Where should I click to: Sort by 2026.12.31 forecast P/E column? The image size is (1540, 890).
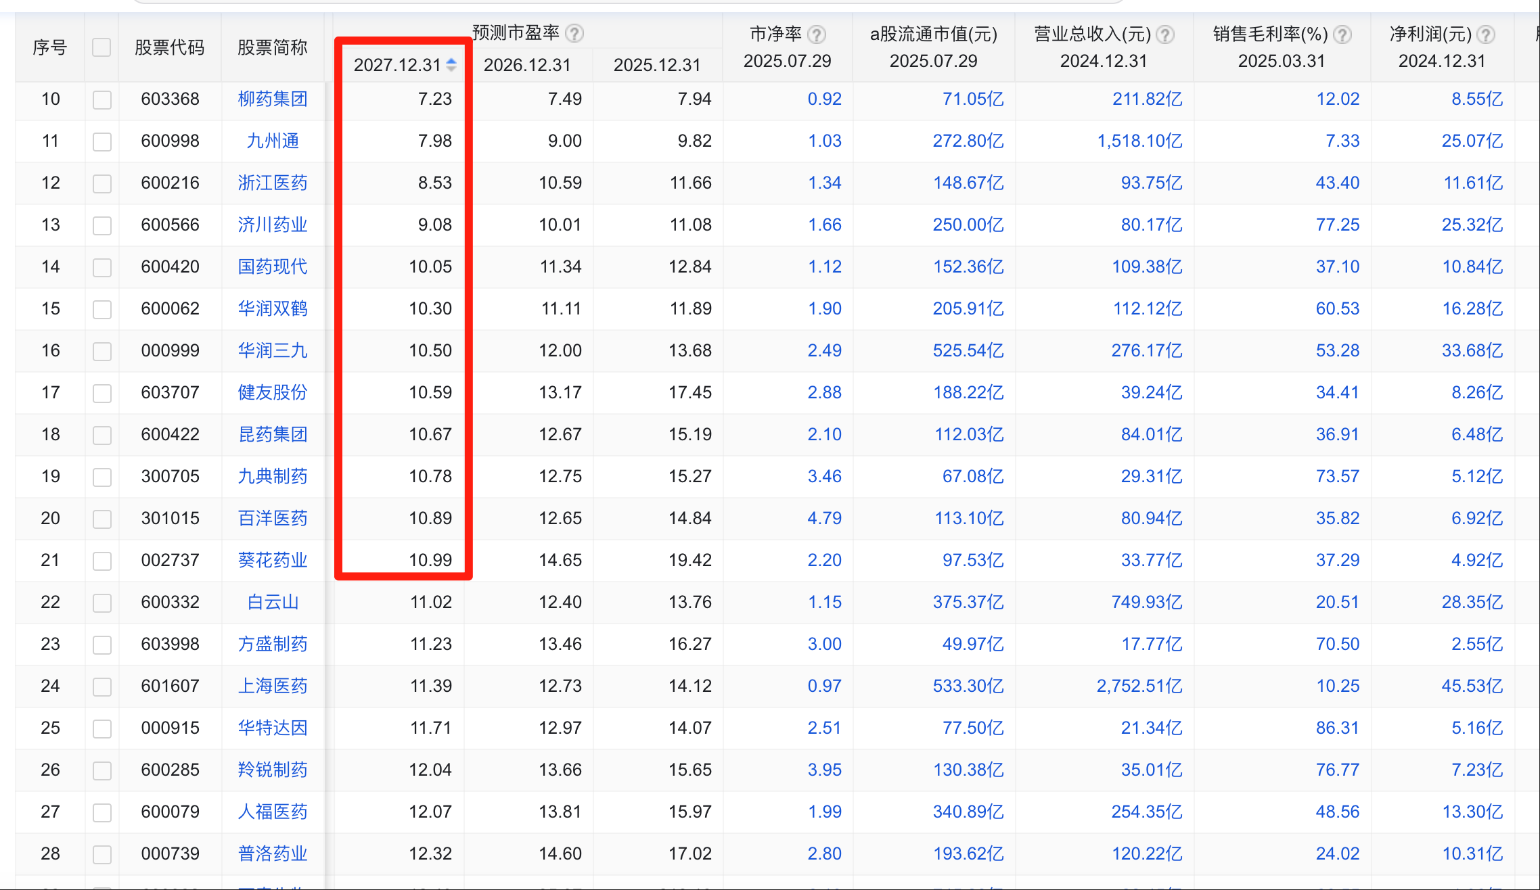(527, 65)
